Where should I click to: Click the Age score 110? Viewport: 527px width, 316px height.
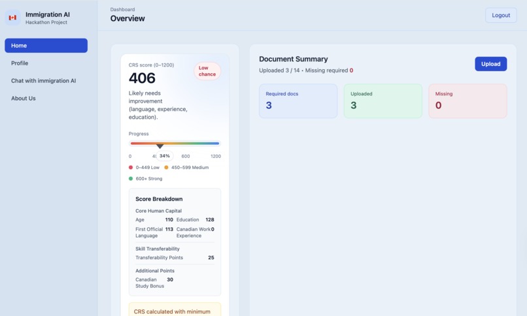[169, 220]
